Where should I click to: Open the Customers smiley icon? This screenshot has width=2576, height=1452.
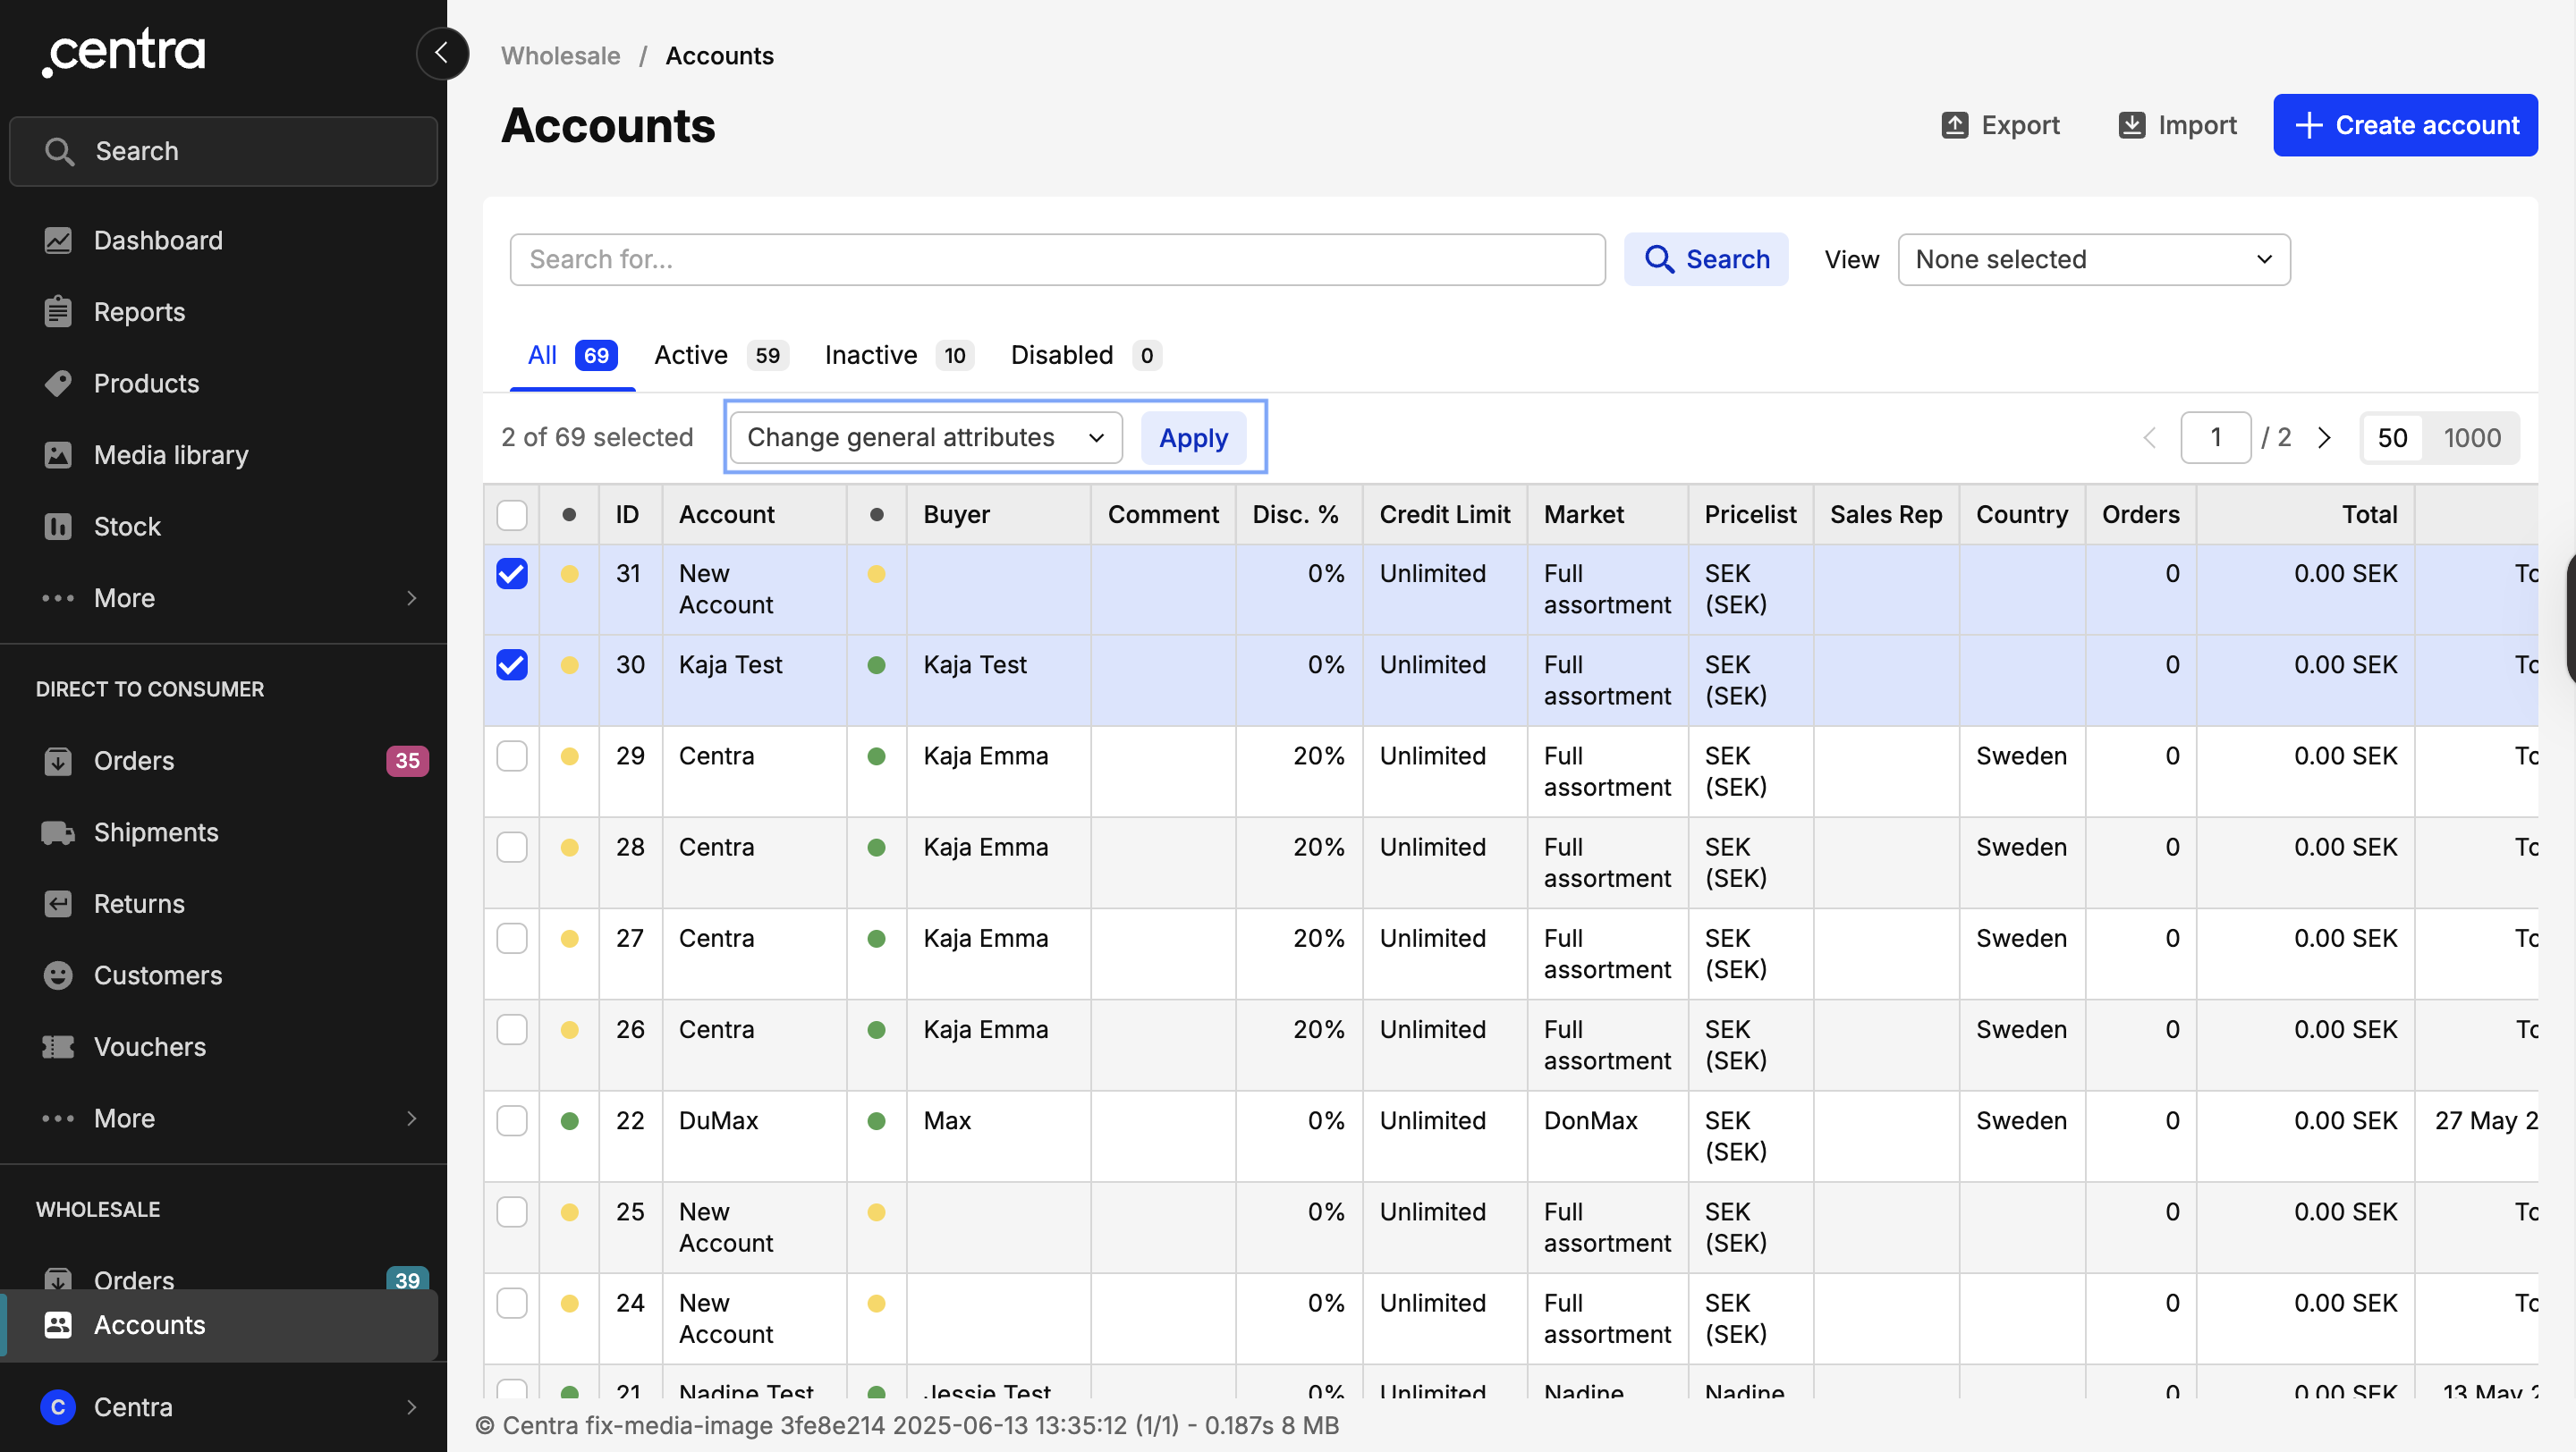tap(58, 975)
